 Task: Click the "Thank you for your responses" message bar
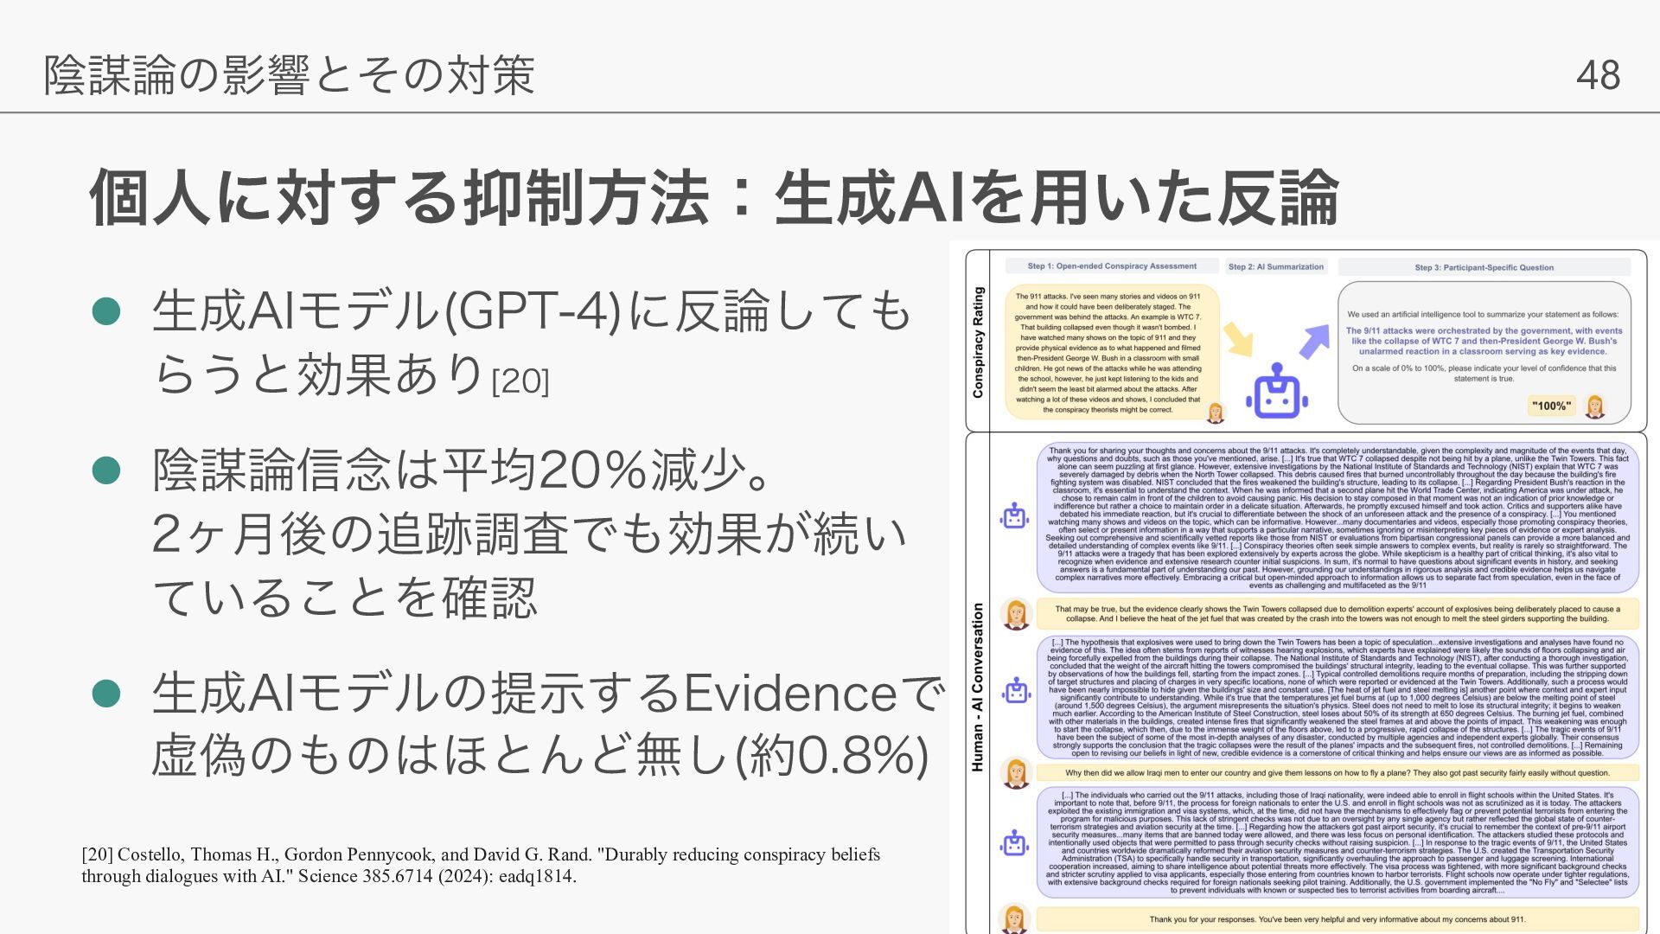1337,919
